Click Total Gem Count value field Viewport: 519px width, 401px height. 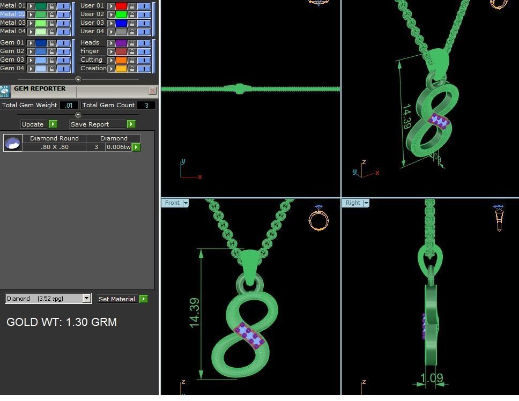(x=146, y=105)
